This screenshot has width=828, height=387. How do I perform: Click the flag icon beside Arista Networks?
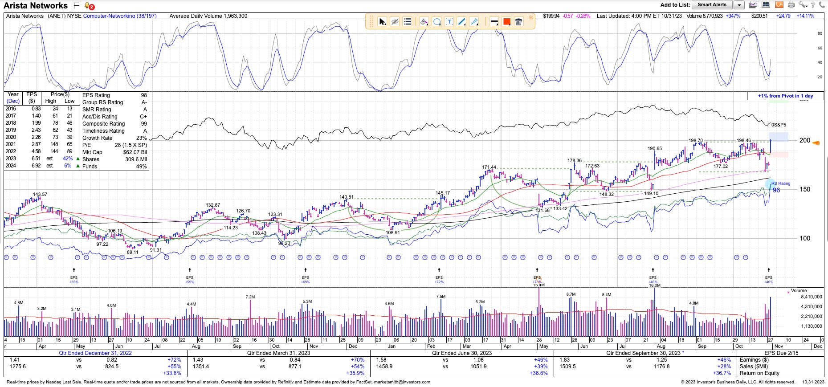click(x=77, y=5)
